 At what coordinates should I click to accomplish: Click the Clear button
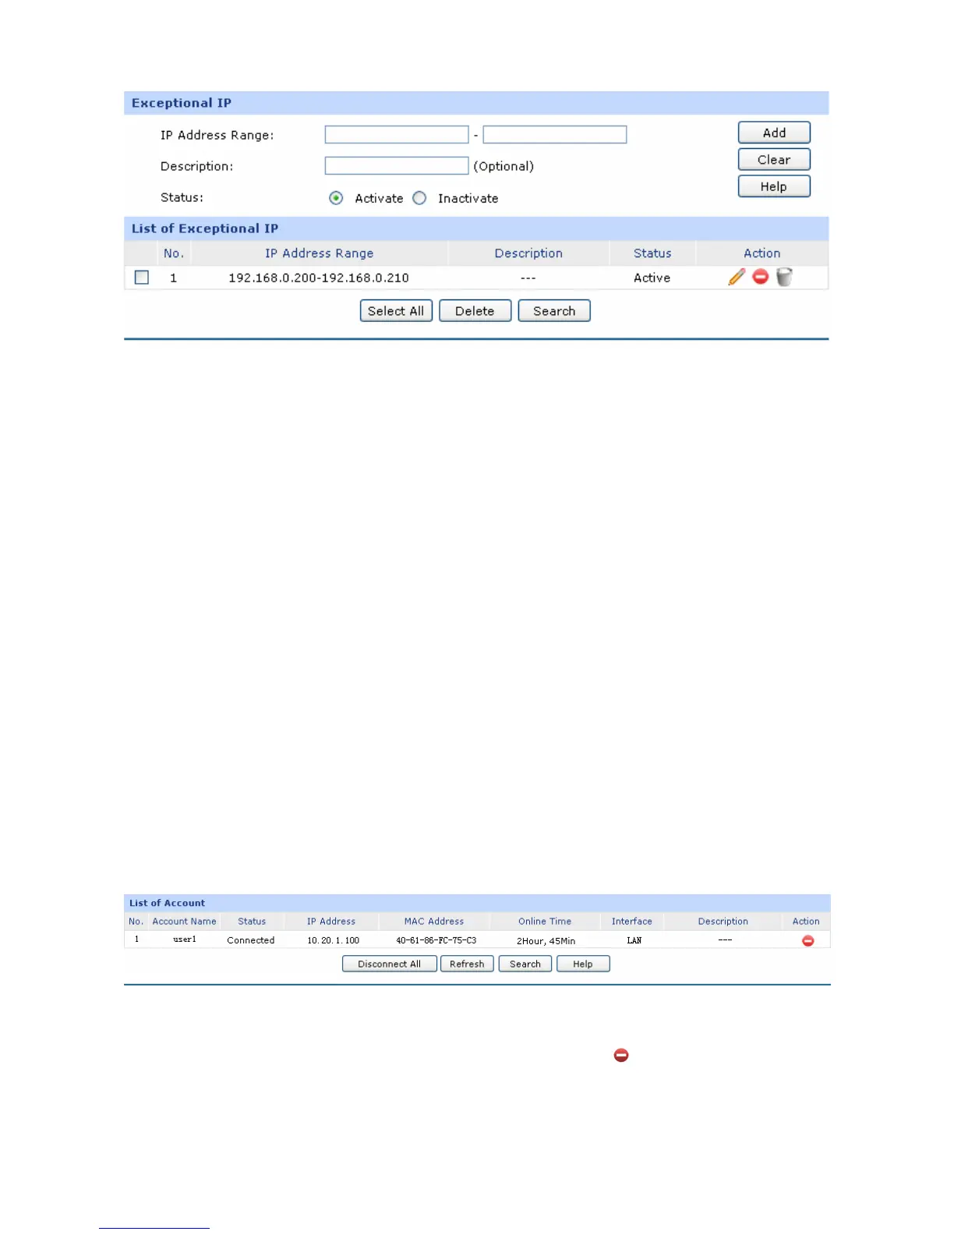774,160
